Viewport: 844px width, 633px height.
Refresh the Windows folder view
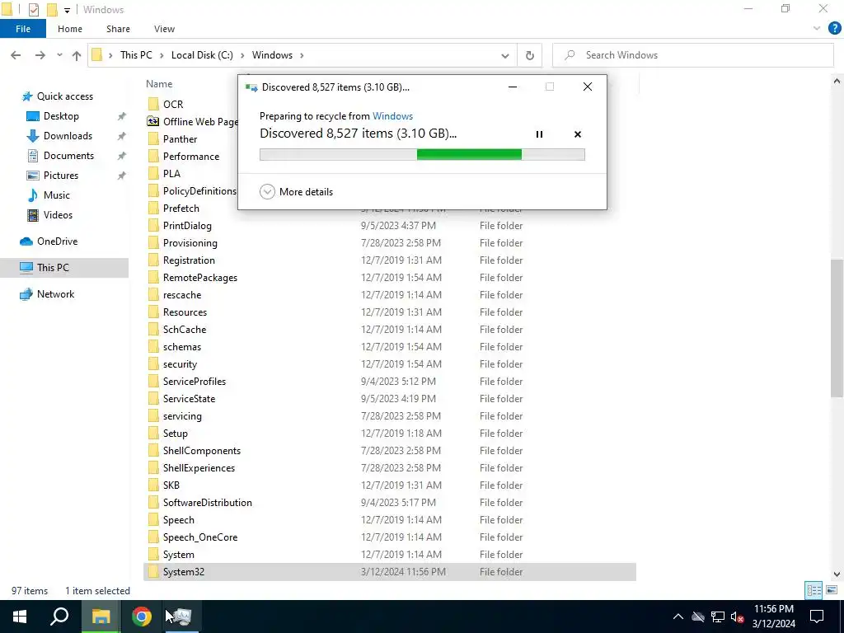pos(530,55)
